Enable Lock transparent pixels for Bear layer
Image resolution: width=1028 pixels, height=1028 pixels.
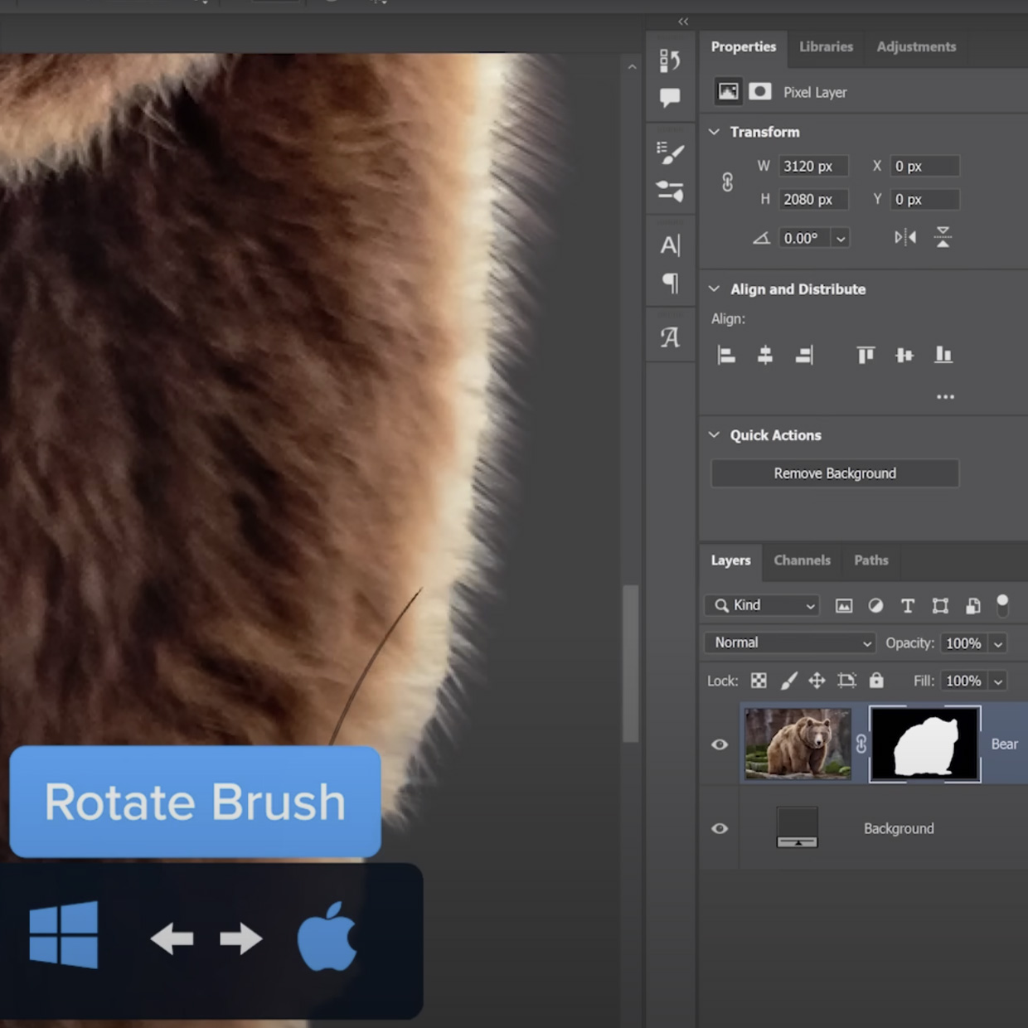point(759,681)
